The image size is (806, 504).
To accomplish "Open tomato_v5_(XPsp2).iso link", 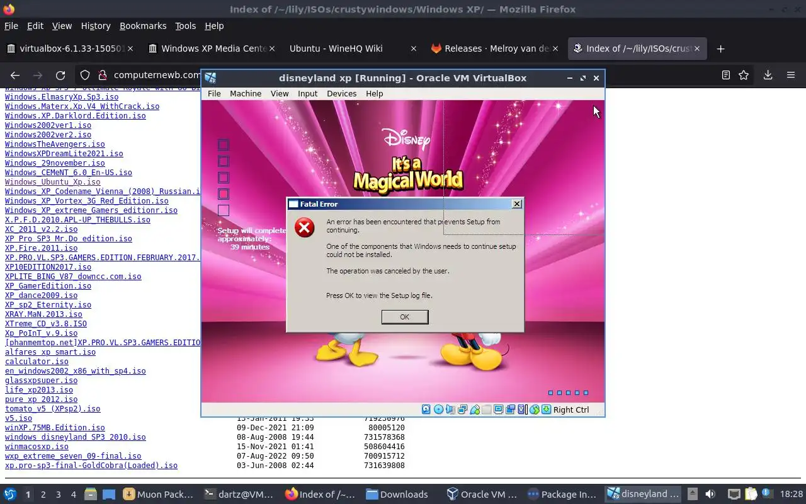I will (52, 409).
